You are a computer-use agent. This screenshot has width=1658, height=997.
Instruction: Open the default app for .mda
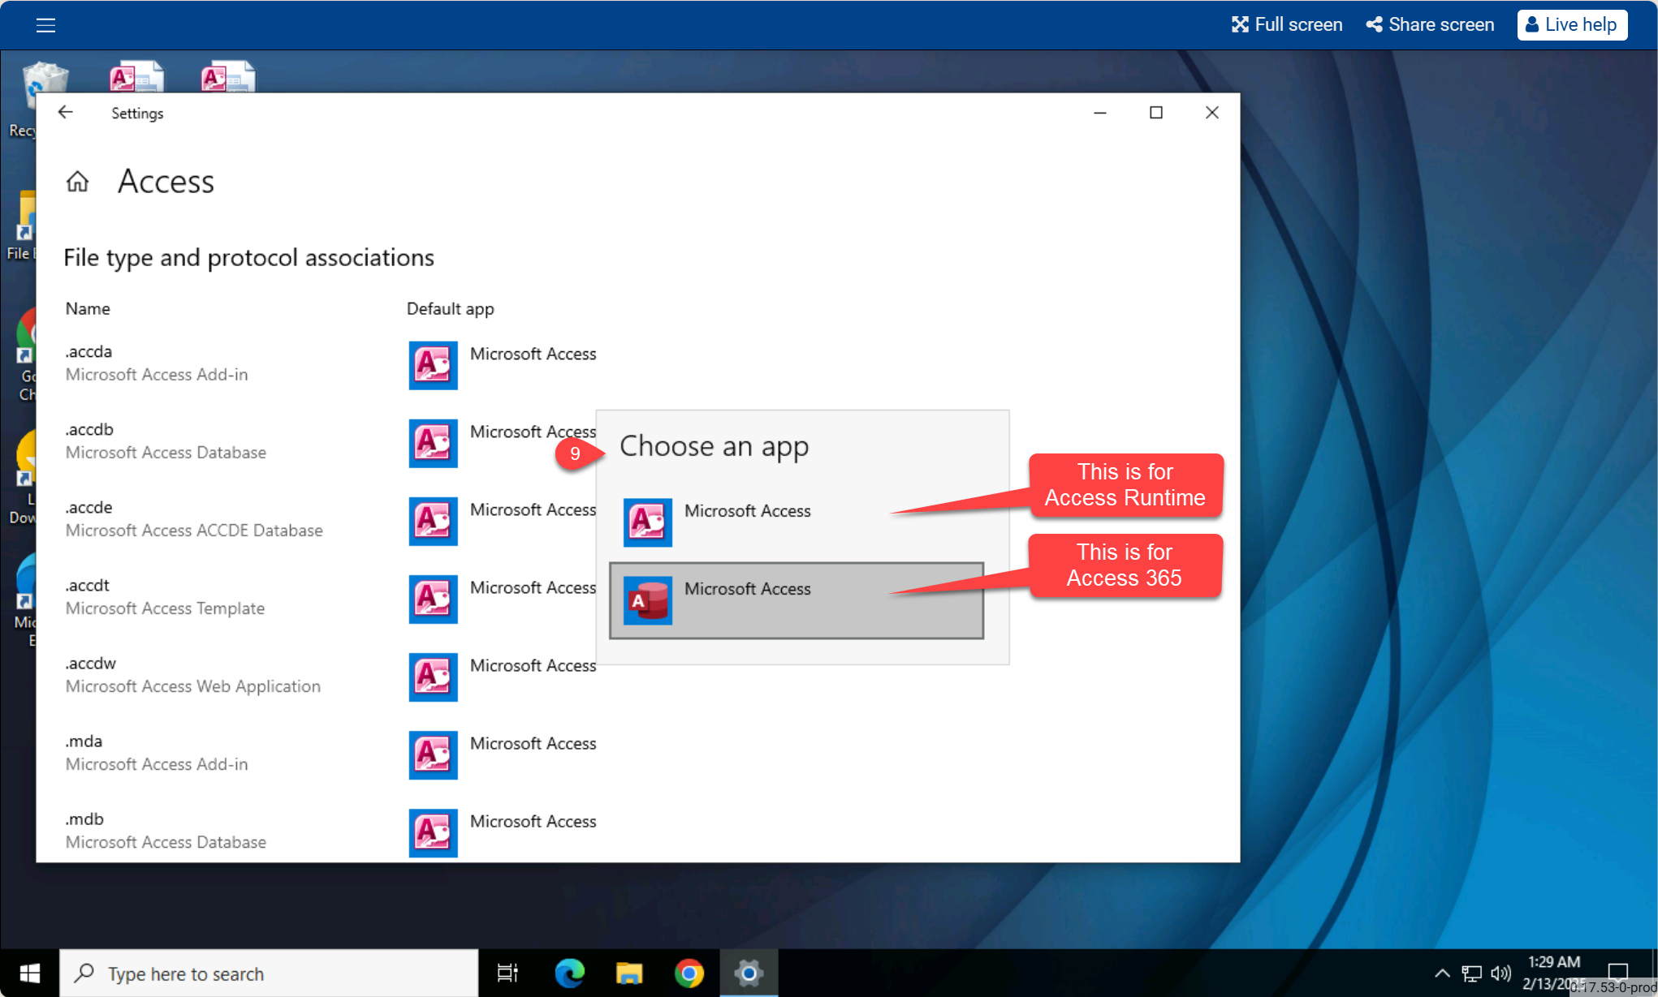(503, 754)
